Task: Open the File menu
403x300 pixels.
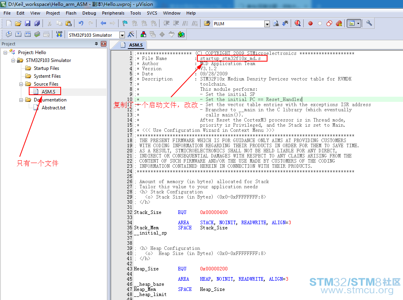Action: [7, 13]
